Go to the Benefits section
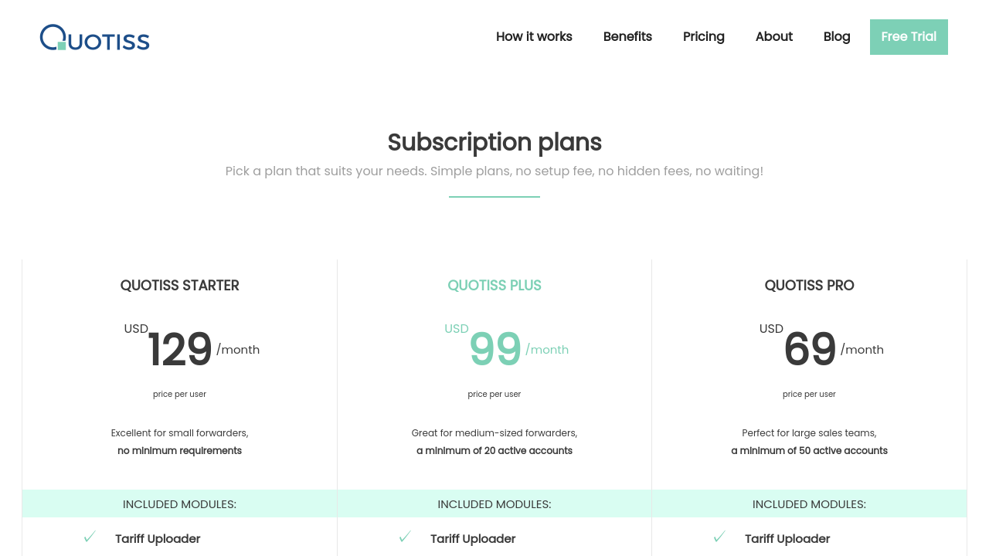989x556 pixels. [x=627, y=37]
